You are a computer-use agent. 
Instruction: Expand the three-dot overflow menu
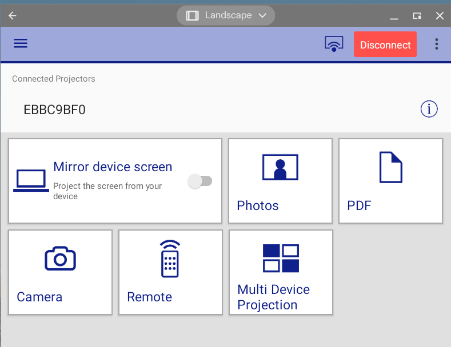437,44
